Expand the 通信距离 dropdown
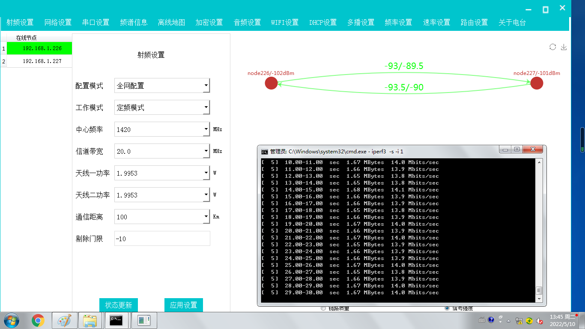585x329 pixels. (206, 217)
